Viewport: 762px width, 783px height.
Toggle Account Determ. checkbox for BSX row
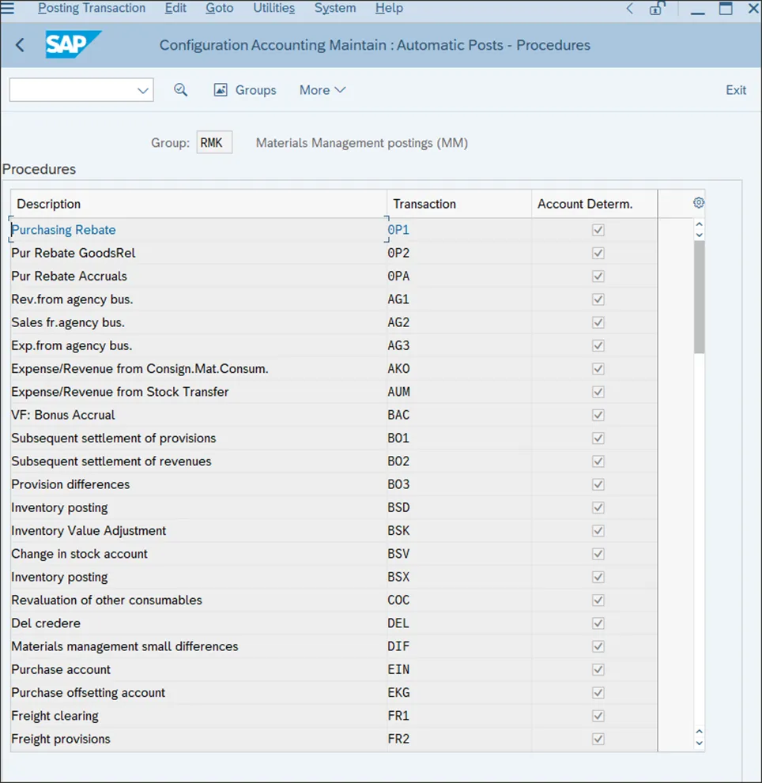(598, 577)
